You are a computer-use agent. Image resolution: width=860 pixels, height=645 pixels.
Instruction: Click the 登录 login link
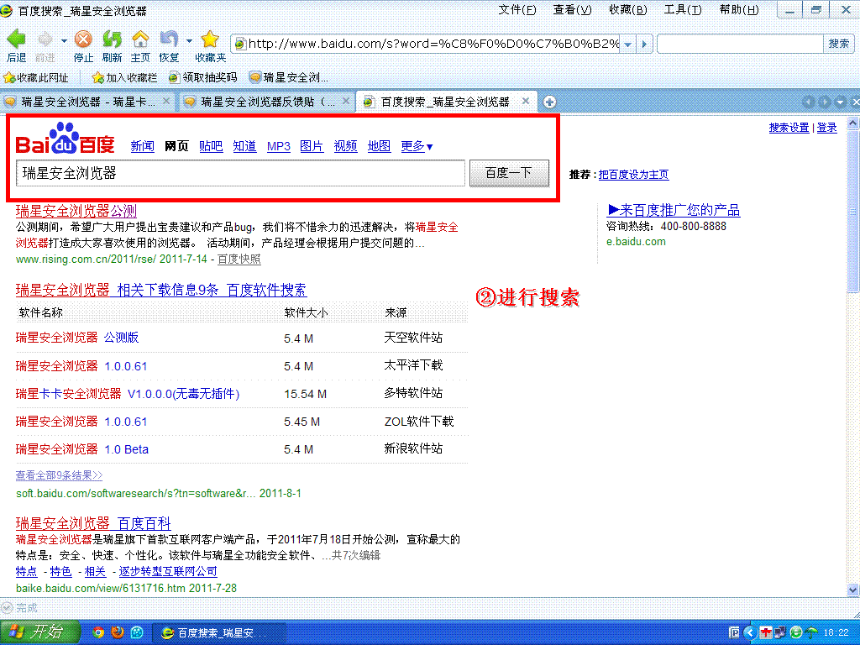coord(827,128)
